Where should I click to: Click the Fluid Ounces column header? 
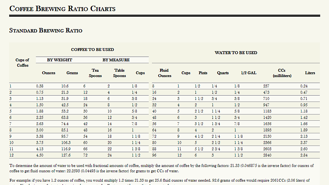coord(164,73)
